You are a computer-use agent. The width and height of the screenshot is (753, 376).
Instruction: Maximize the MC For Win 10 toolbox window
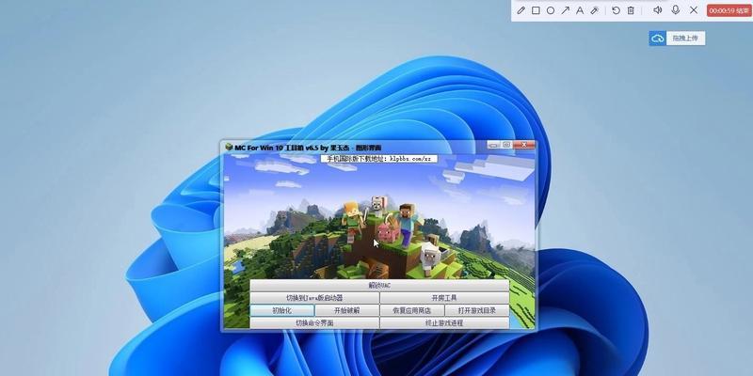pyautogui.click(x=506, y=145)
